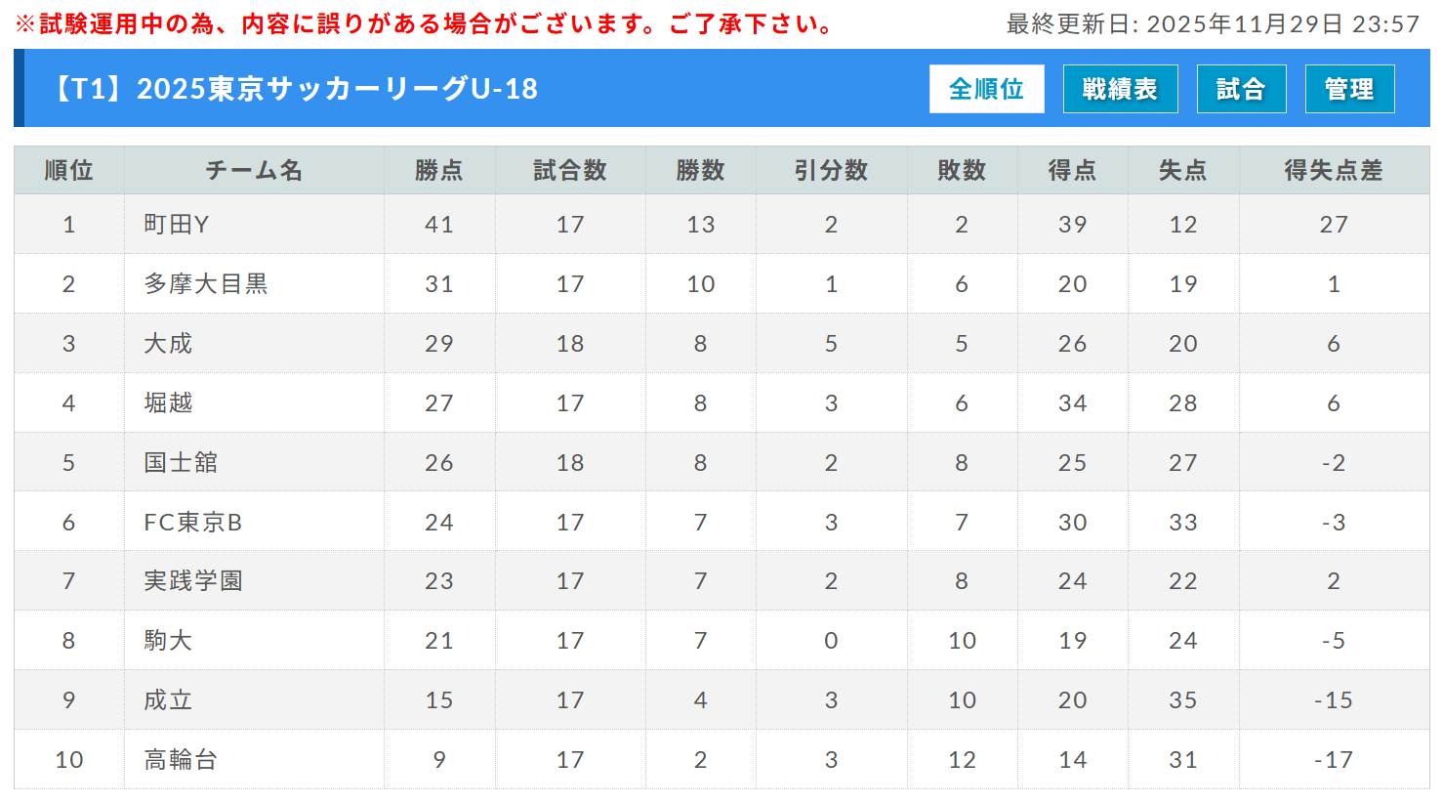Select team 町田Y in standings
This screenshot has width=1443, height=803.
click(177, 225)
